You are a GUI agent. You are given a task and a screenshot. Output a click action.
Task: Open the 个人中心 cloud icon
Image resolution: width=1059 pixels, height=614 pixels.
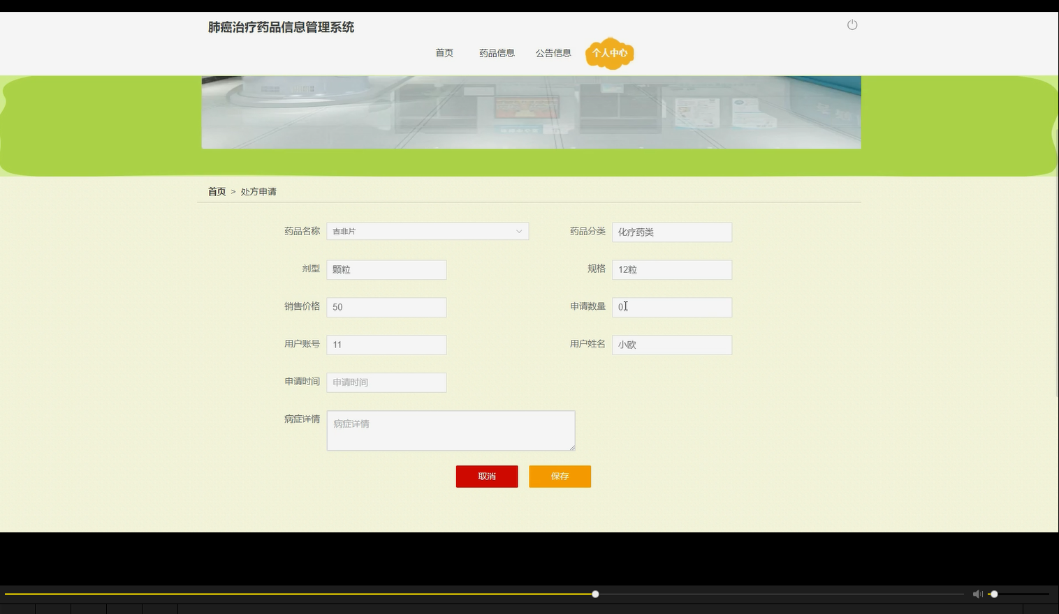point(609,53)
